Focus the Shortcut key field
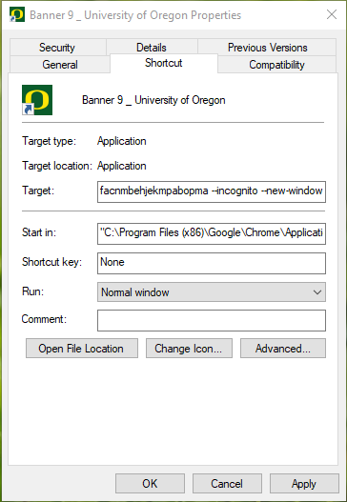 (212, 263)
